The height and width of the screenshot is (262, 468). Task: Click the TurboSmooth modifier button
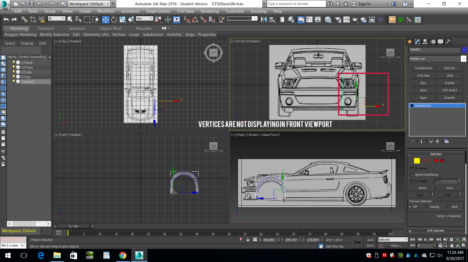pos(423,68)
